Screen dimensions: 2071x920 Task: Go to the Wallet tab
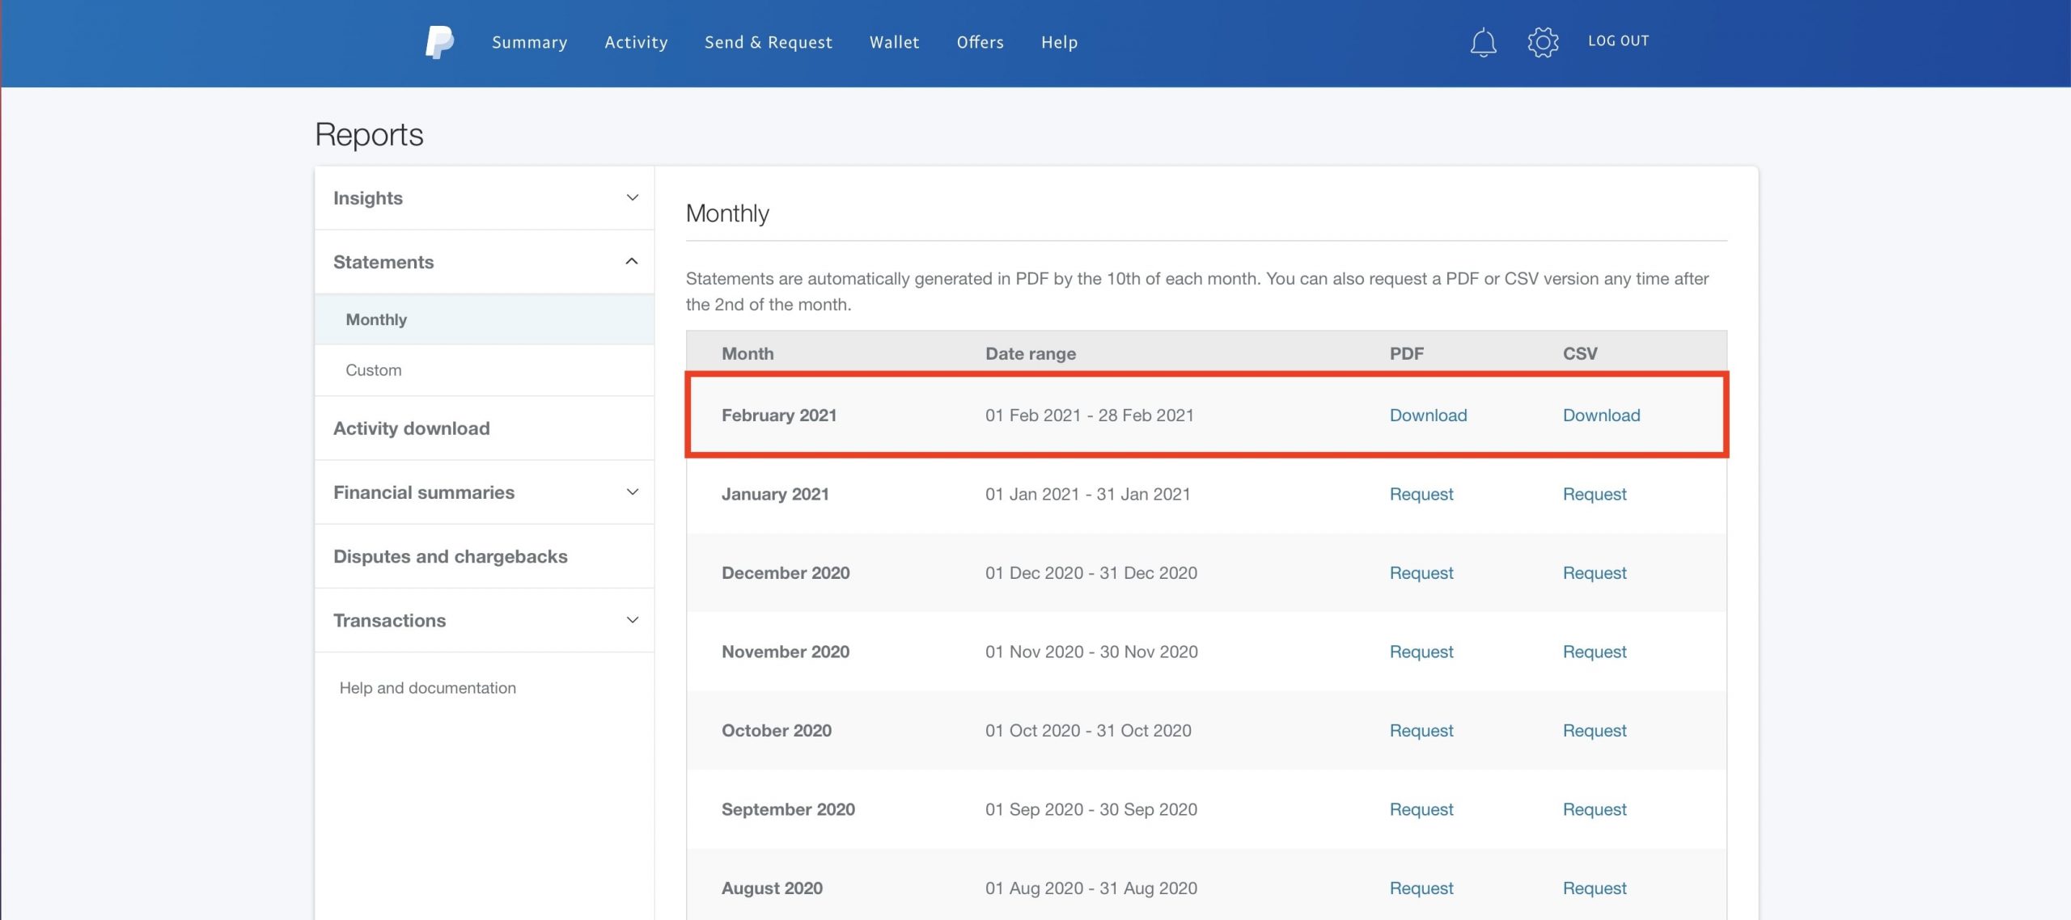click(894, 42)
